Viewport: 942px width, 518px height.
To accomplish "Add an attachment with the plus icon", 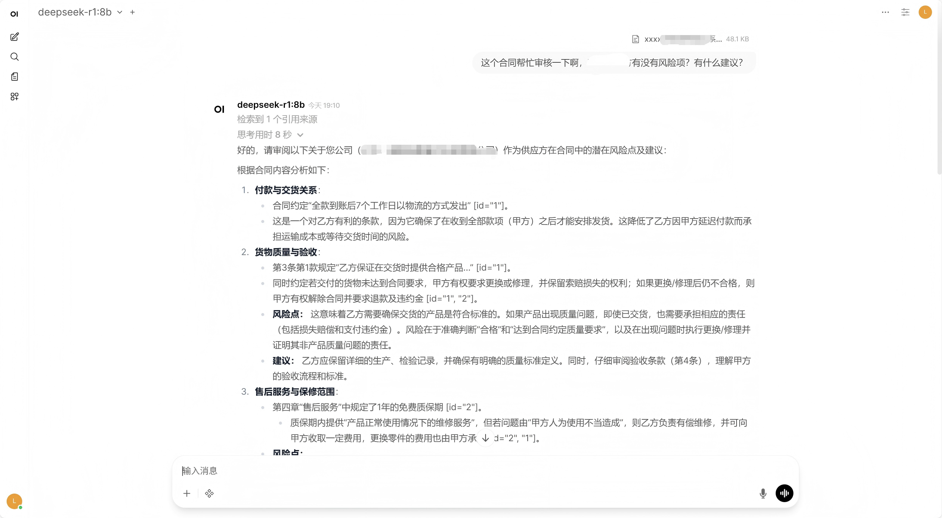I will coord(187,493).
